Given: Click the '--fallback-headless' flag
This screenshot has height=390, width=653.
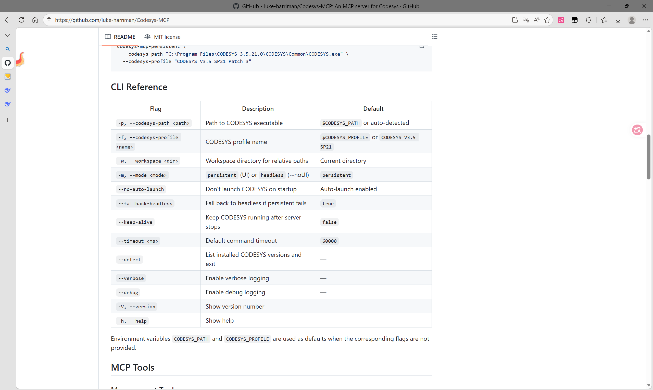Looking at the screenshot, I should point(145,203).
